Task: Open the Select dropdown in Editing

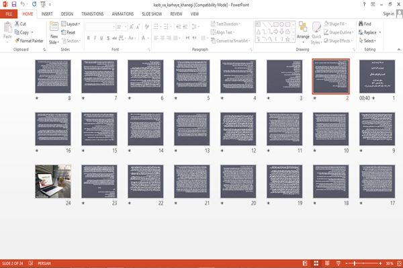Action: 367,40
